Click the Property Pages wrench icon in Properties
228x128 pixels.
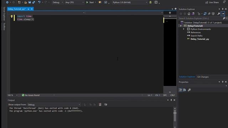pos(189,90)
